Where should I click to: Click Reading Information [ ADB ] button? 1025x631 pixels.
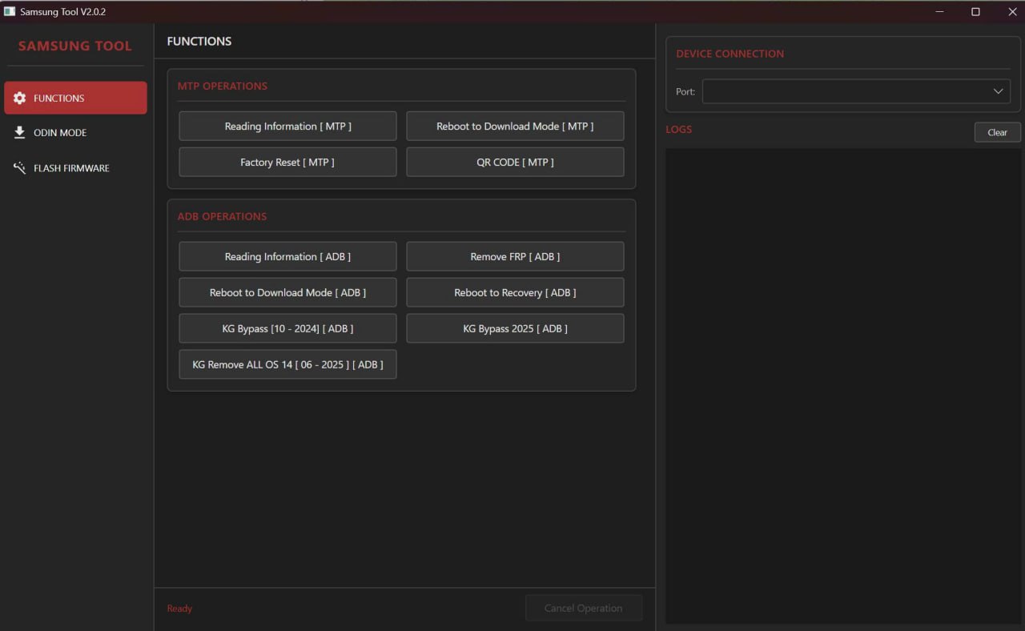tap(287, 256)
